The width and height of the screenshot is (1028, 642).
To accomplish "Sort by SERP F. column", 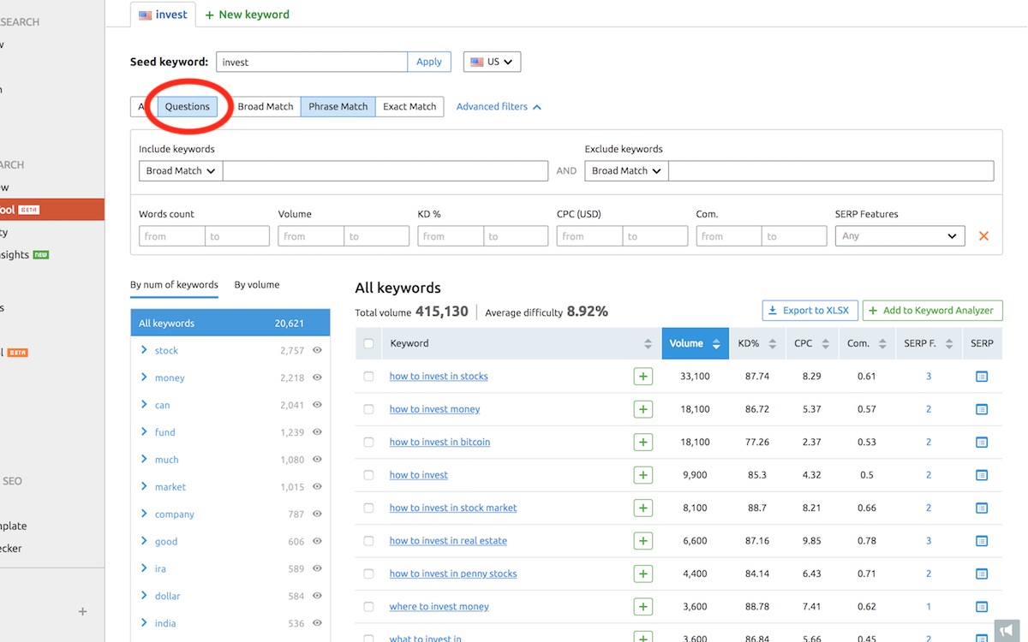I will point(949,344).
